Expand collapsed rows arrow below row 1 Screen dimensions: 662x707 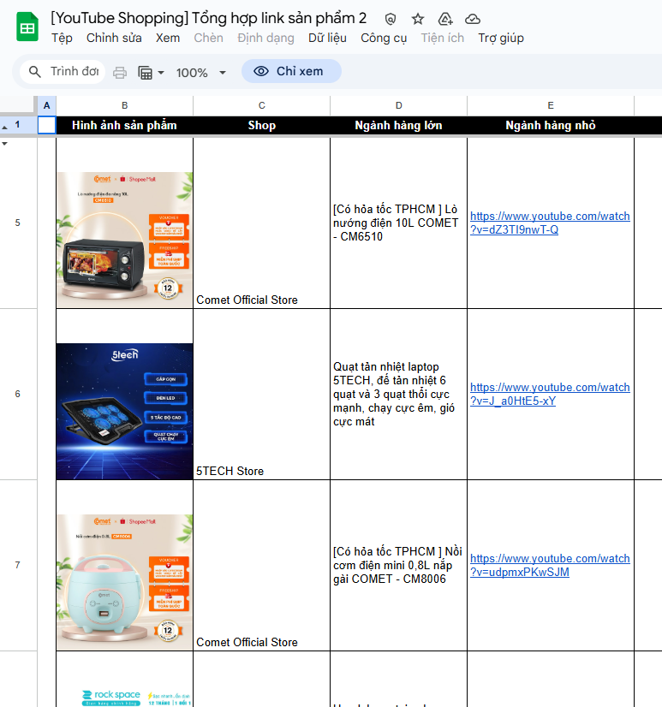[x=5, y=144]
